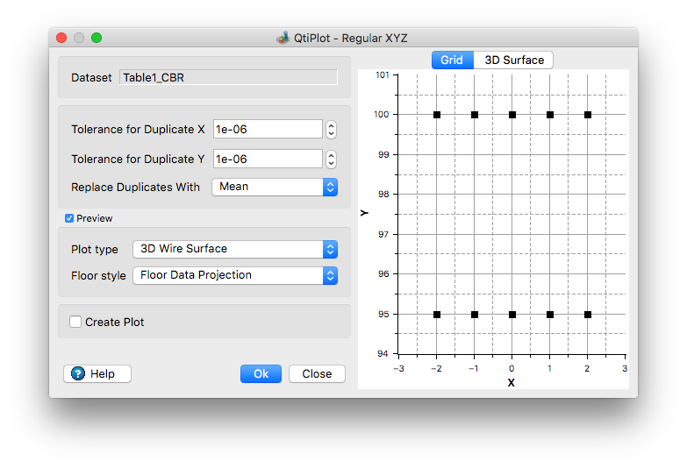The image size is (687, 468).
Task: Click the Dataset name field
Action: coord(228,77)
